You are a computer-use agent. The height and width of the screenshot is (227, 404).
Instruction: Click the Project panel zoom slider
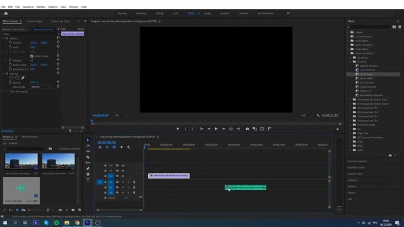pos(35,210)
